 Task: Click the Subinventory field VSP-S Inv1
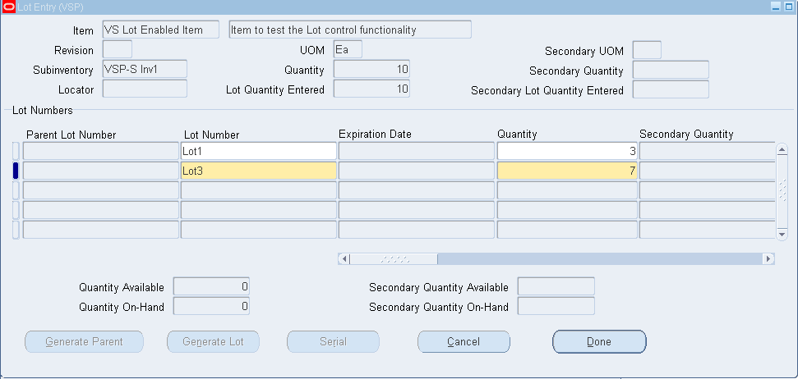(x=145, y=69)
